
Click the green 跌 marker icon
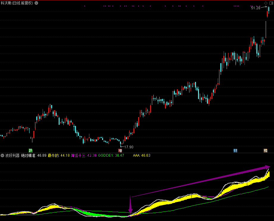pos(31,150)
